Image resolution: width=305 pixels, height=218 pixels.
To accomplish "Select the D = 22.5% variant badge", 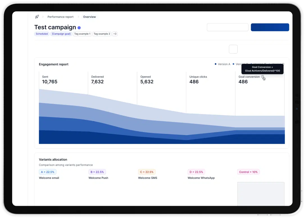I will click(x=196, y=172).
